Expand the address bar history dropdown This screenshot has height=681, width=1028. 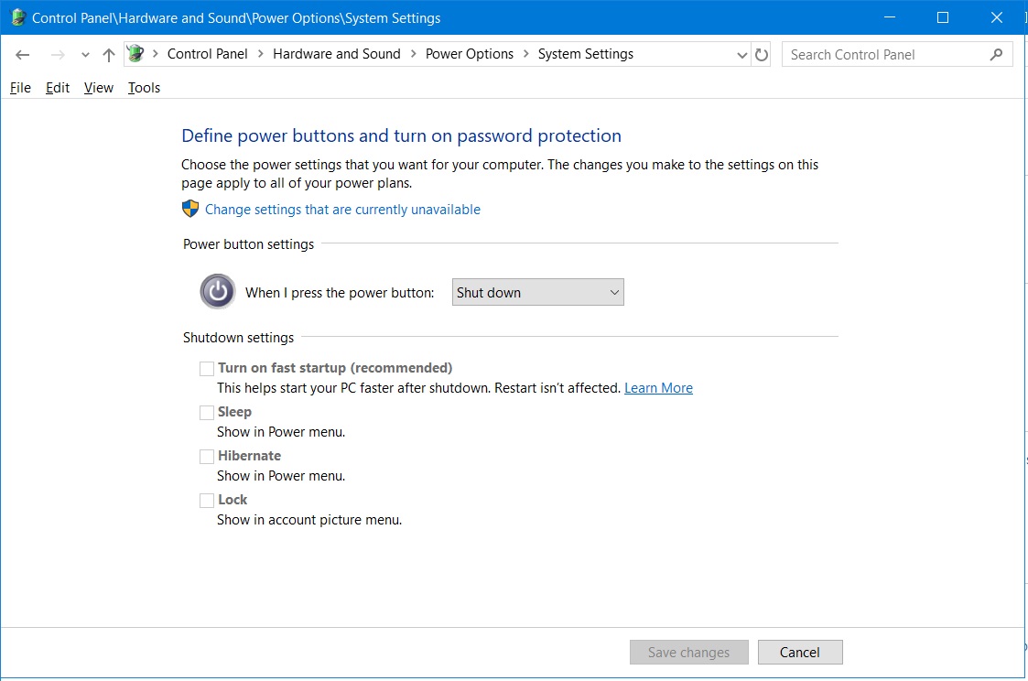tap(741, 55)
